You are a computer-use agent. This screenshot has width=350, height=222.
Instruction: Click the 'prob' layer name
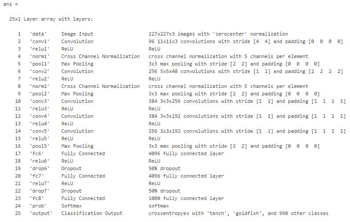(38, 206)
